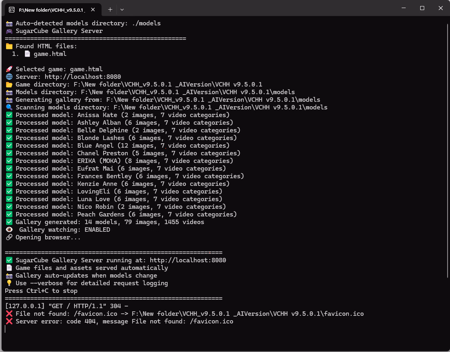Click the magnifier icon beside Scanning models directory

click(x=9, y=107)
